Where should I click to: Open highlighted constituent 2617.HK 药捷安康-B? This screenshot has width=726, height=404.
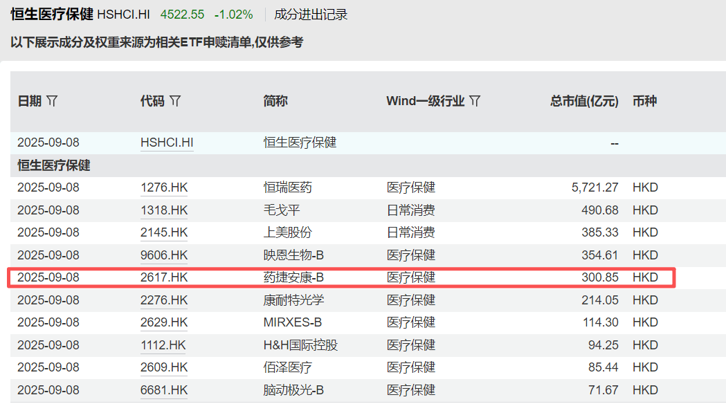164,277
